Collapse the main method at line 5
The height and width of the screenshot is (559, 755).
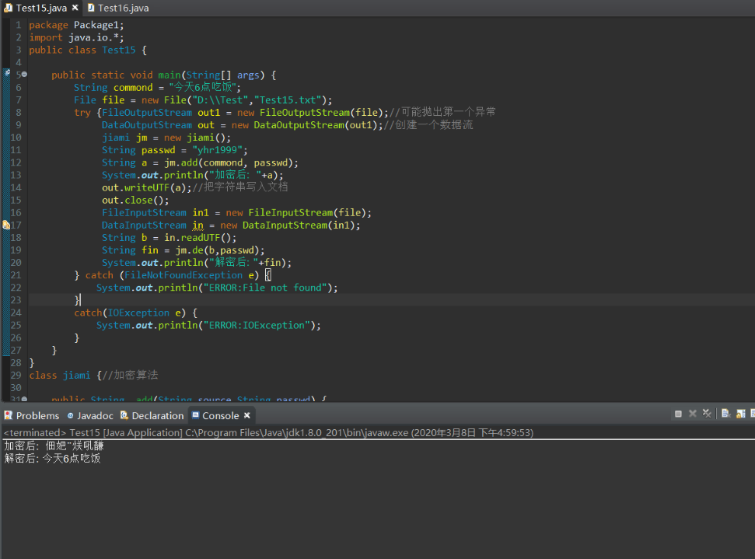[24, 75]
